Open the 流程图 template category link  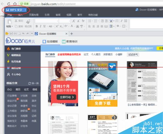pyautogui.click(x=24, y=116)
